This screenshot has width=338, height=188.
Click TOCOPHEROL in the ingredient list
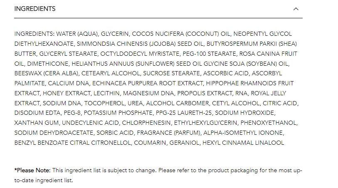104,103
